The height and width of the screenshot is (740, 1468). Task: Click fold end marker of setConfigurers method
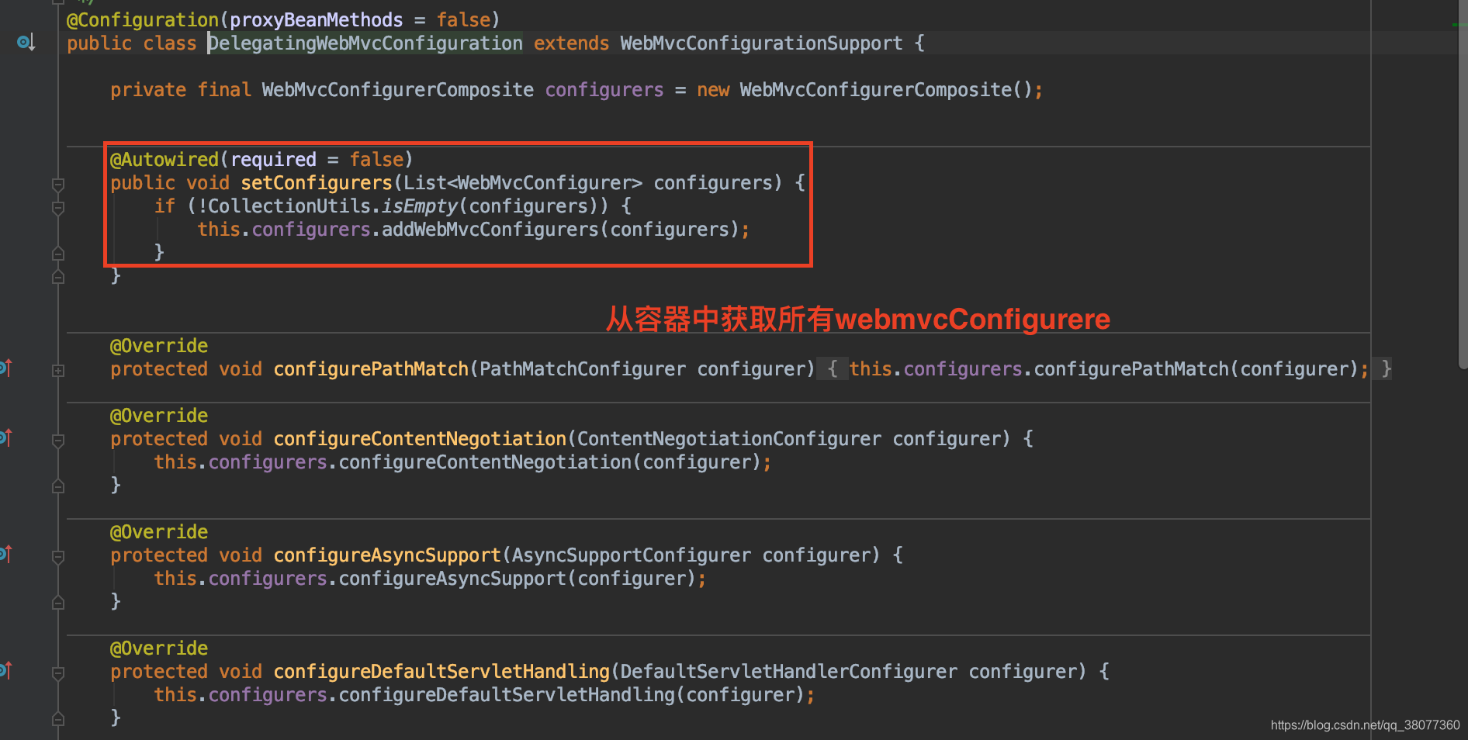[x=58, y=277]
